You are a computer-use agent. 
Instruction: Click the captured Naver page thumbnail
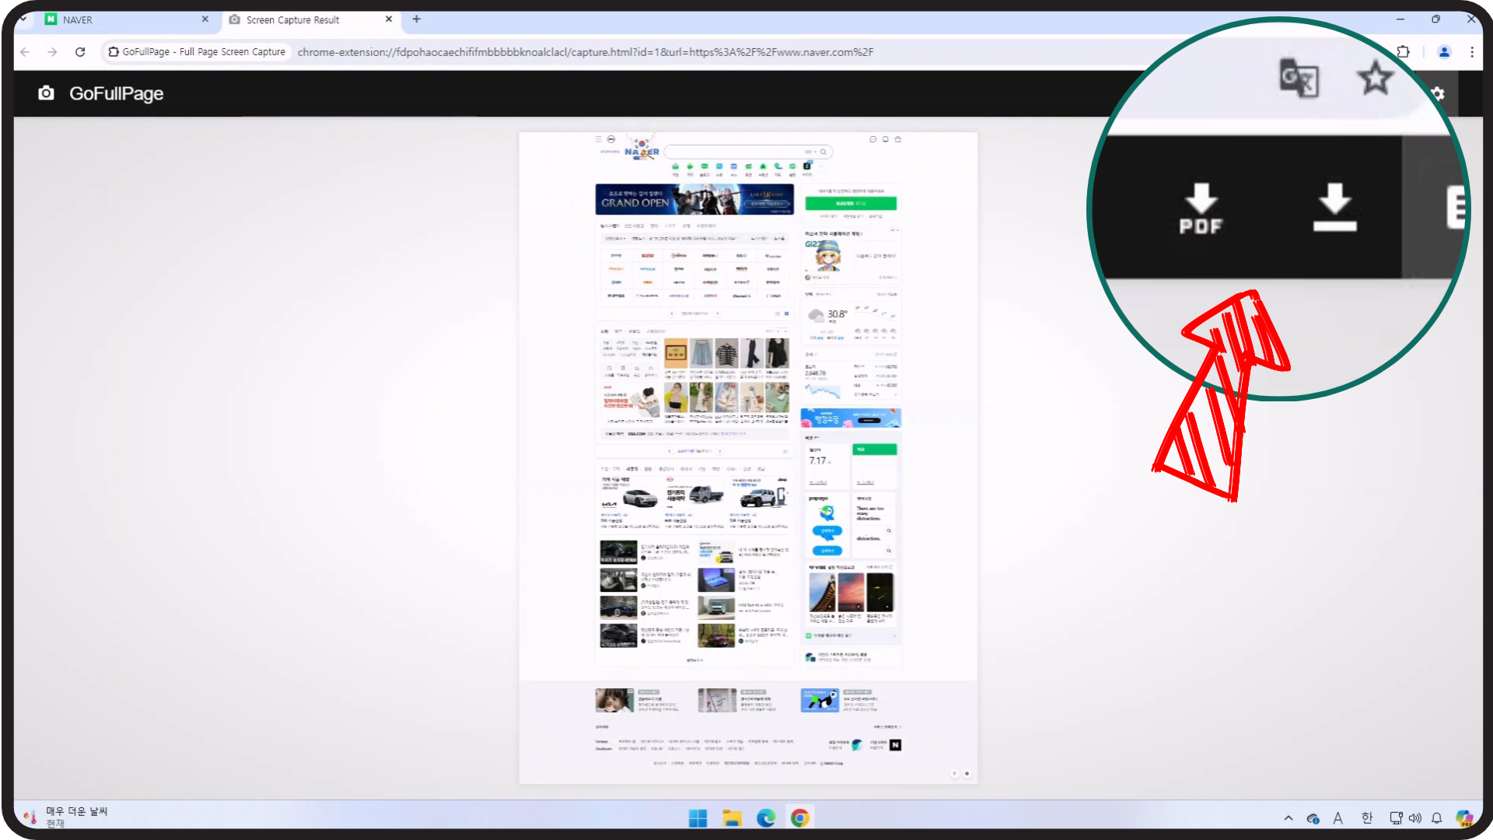(748, 457)
